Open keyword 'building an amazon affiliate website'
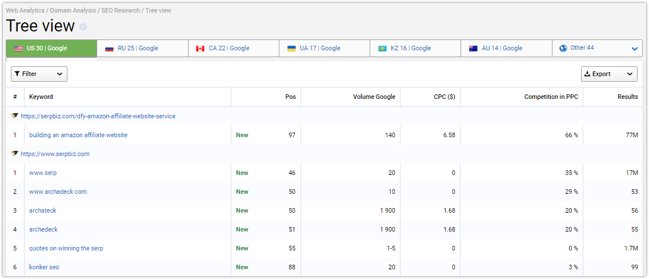The width and height of the screenshot is (649, 279). click(x=78, y=135)
